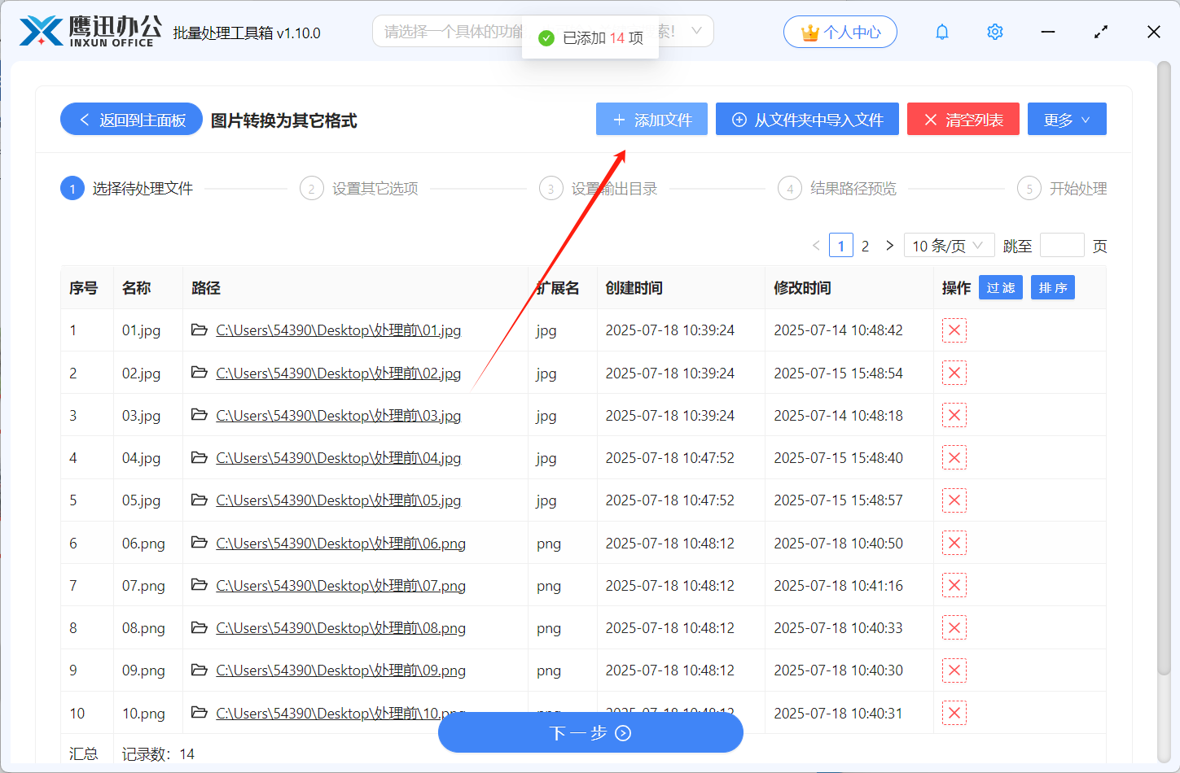This screenshot has height=773, width=1180.
Task: Click the 排序 sort button
Action: click(x=1053, y=287)
